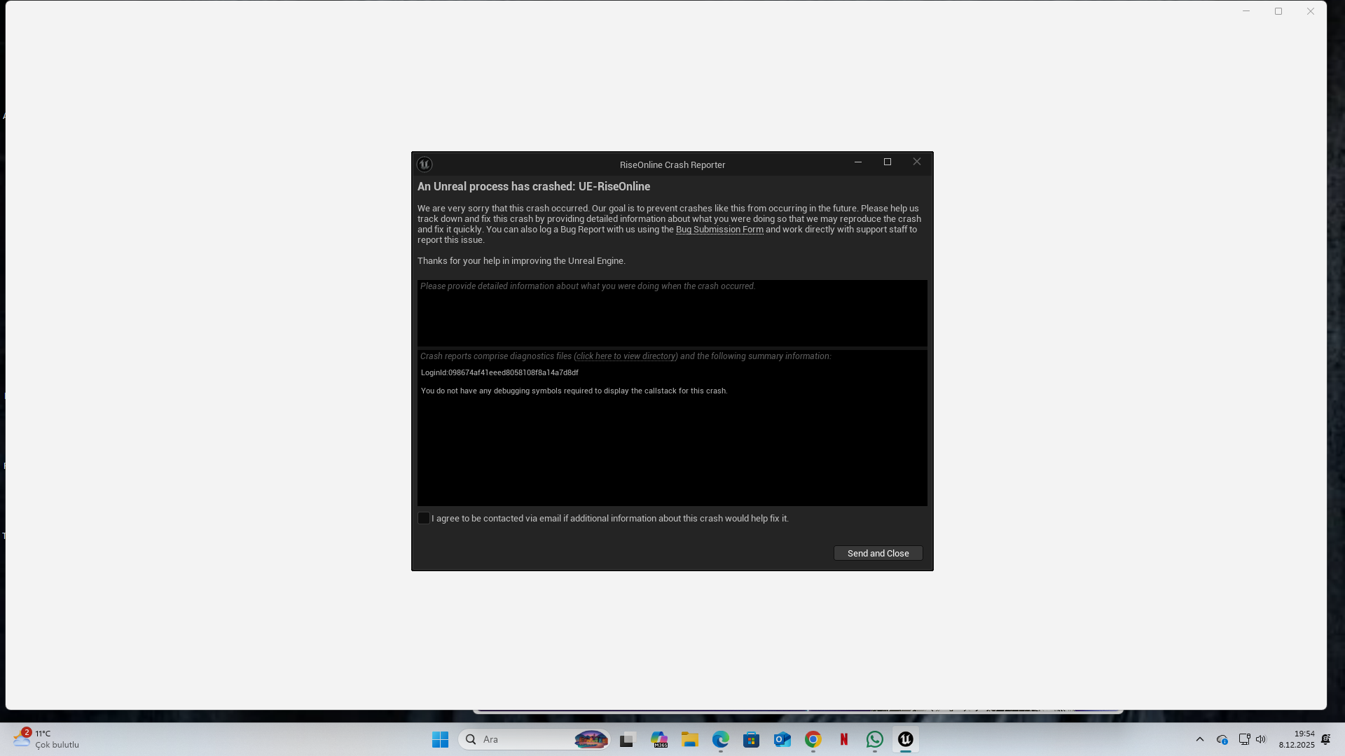Close the RiseOnline Crash Reporter dialog
Screen dimensions: 1345x756
click(917, 162)
